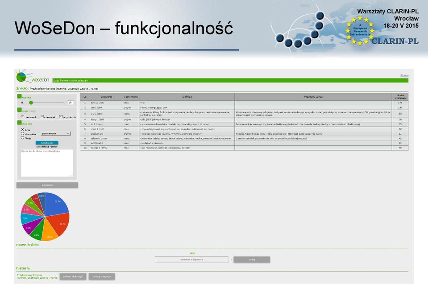Click the occurrence count 143
The image size is (428, 284).
400,107
